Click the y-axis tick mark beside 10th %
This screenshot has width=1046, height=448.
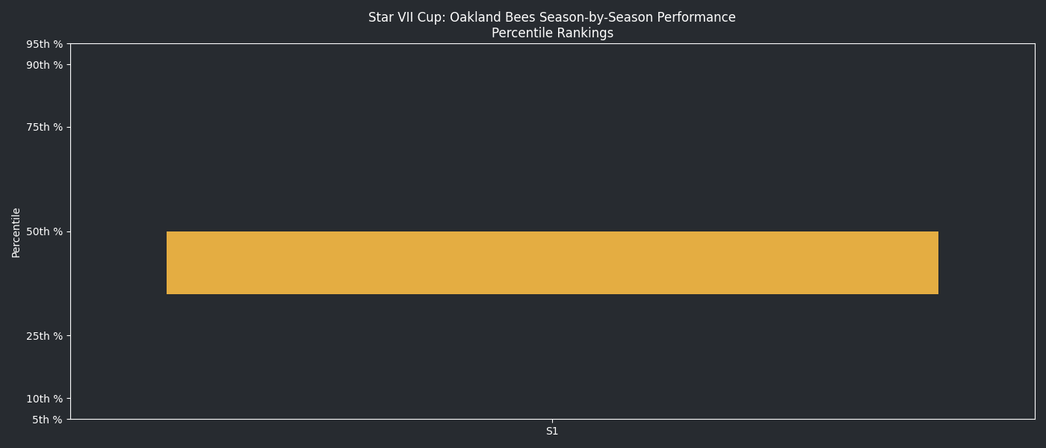[69, 399]
